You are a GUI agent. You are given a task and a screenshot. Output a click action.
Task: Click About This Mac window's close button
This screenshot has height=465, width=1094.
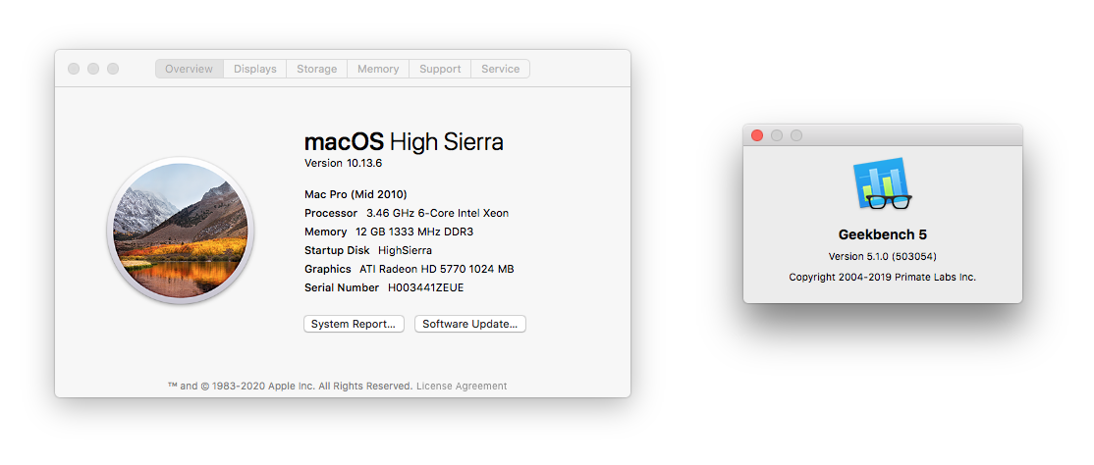(x=74, y=69)
